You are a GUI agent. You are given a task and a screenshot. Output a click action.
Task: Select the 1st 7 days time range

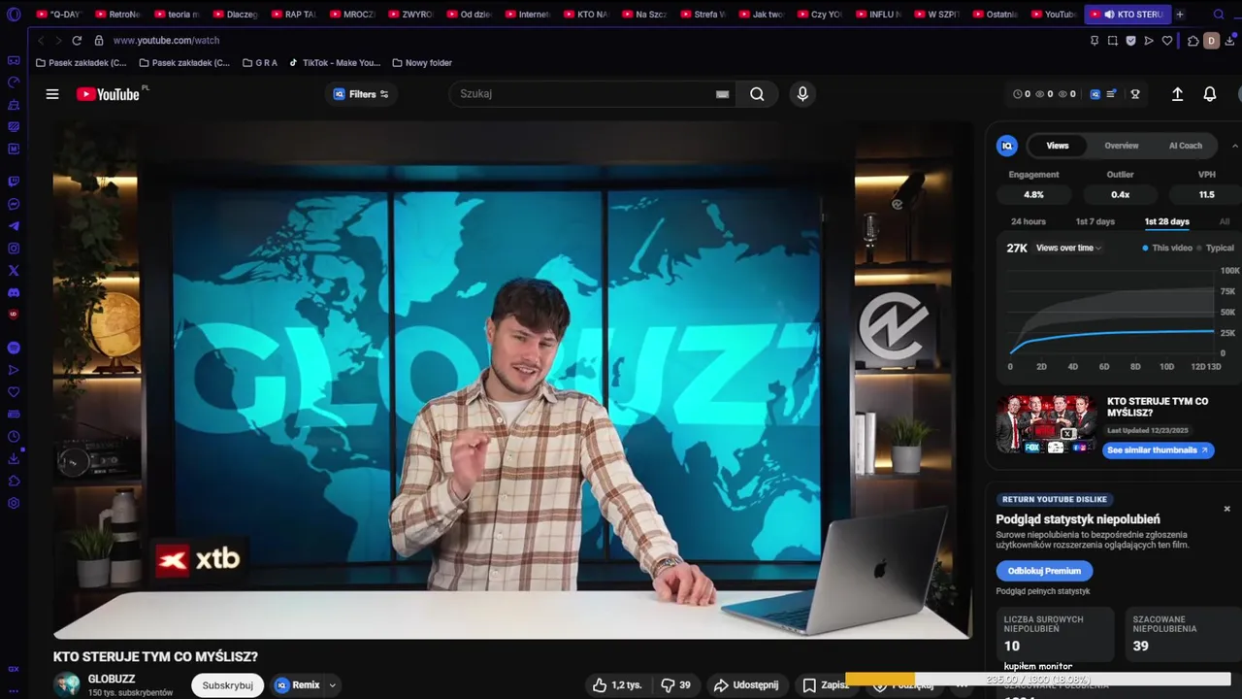pyautogui.click(x=1095, y=221)
